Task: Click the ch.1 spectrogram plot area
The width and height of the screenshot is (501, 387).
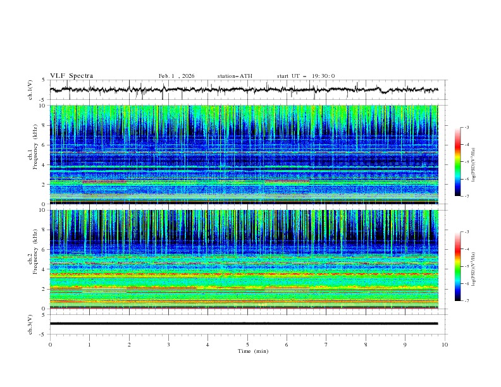Action: [x=244, y=154]
